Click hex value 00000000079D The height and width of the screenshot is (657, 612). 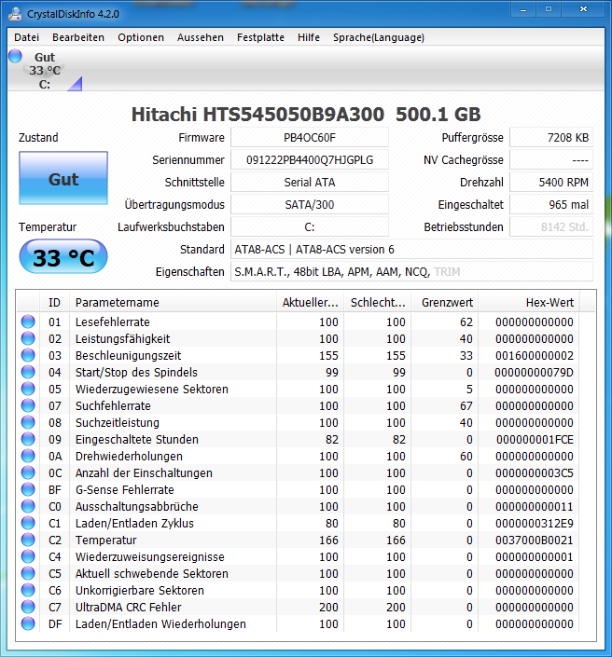click(x=534, y=373)
